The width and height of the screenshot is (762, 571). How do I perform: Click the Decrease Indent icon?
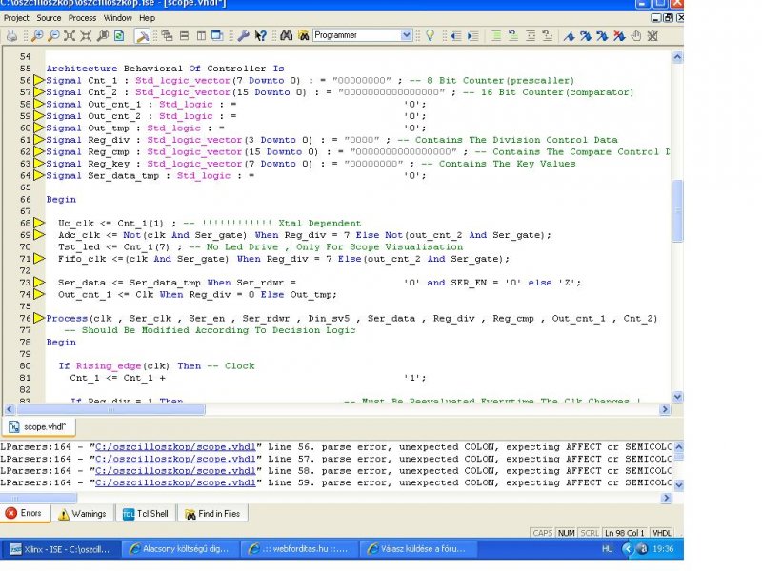click(456, 35)
